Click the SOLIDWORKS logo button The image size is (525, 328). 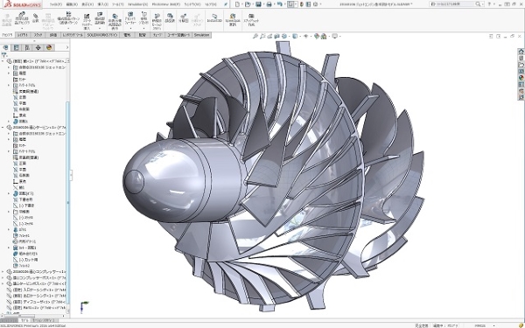pyautogui.click(x=23, y=4)
